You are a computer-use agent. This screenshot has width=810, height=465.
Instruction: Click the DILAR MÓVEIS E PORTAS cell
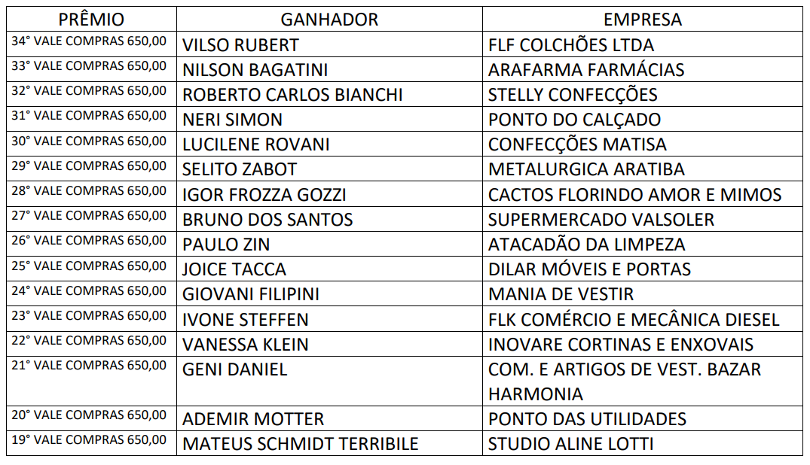coord(643,269)
